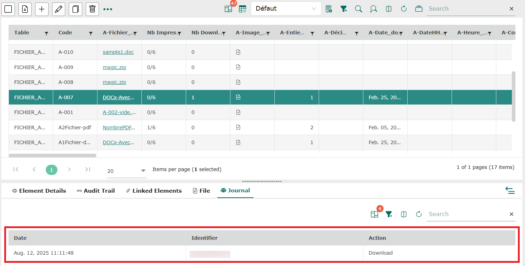
Task: Collapse details panel using arrow-lines icon
Action: [510, 191]
